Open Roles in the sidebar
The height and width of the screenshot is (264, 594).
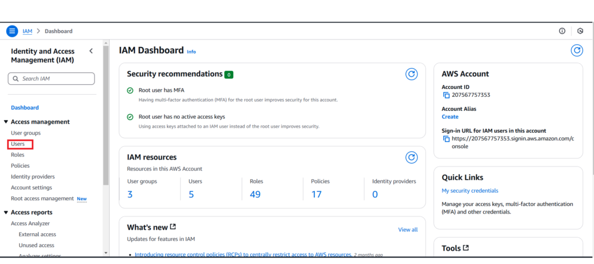[x=17, y=155]
